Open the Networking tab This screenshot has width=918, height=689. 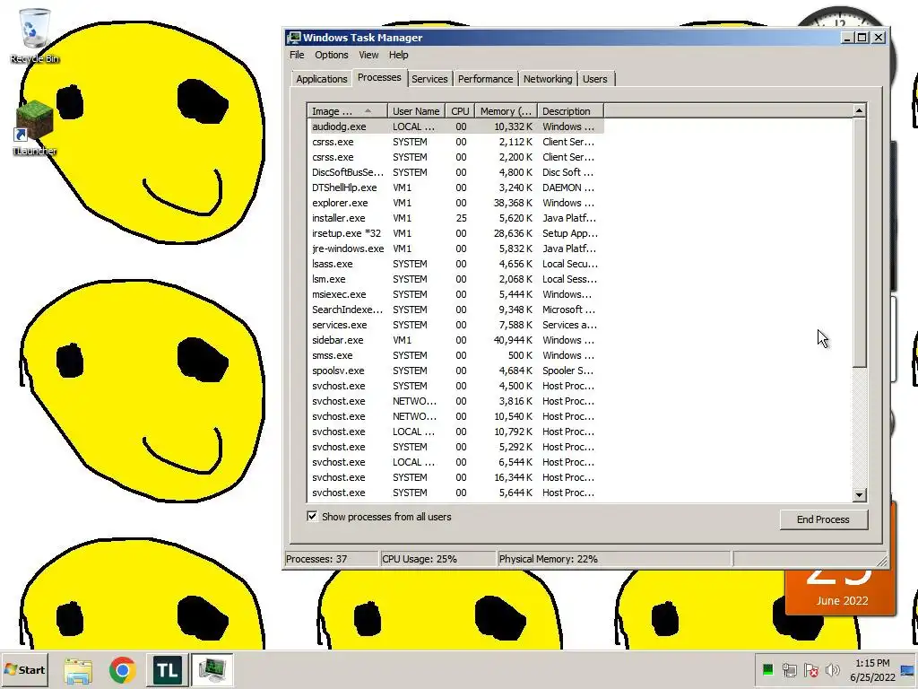(x=548, y=79)
